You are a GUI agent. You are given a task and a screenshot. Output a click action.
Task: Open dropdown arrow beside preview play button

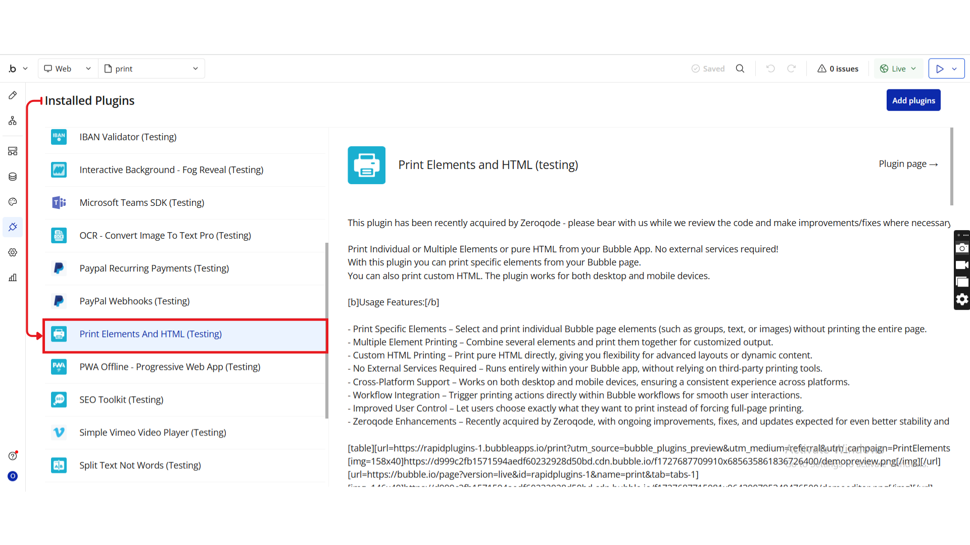[x=954, y=69]
